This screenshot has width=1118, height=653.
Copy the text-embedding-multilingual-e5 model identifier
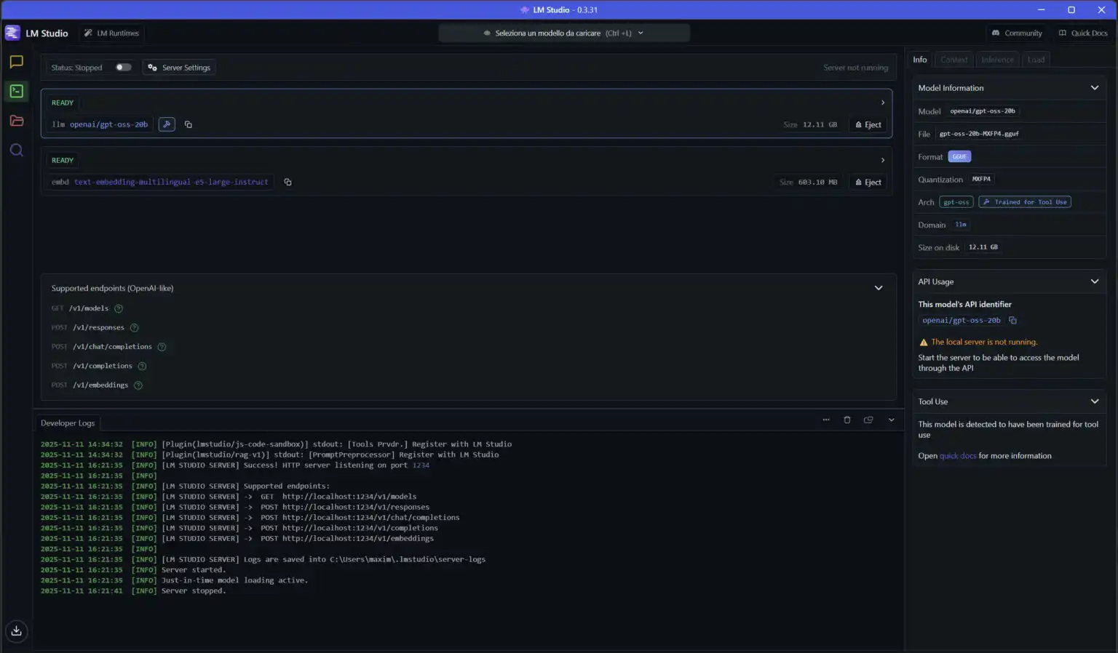tap(288, 182)
